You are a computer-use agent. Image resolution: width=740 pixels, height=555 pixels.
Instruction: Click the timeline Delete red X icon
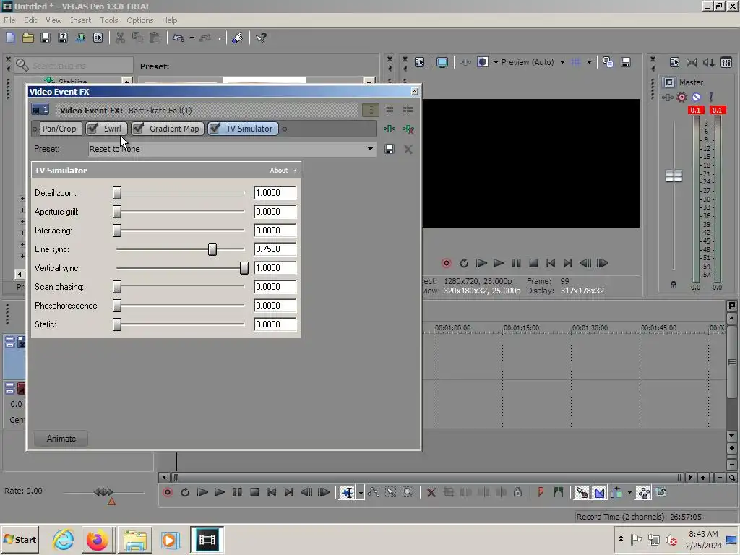point(431,492)
